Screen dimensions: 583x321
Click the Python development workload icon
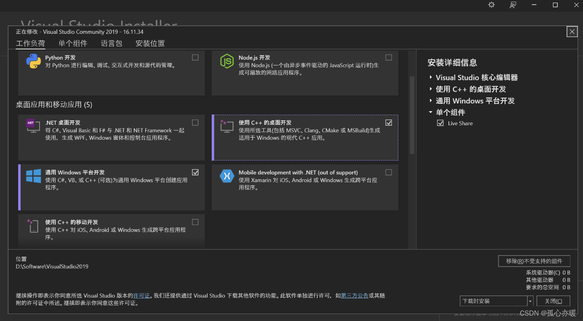[33, 61]
